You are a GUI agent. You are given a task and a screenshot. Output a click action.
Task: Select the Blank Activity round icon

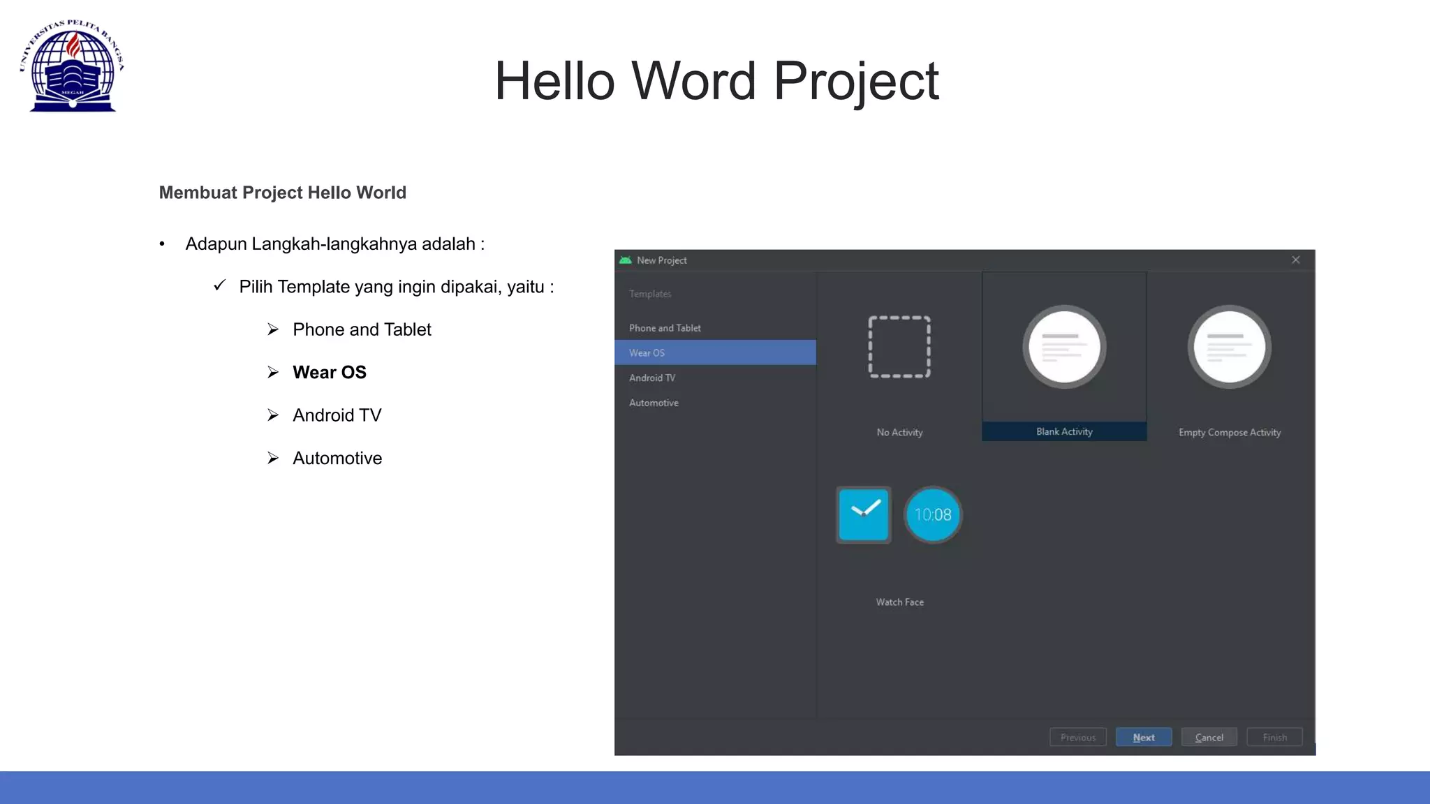(1064, 347)
